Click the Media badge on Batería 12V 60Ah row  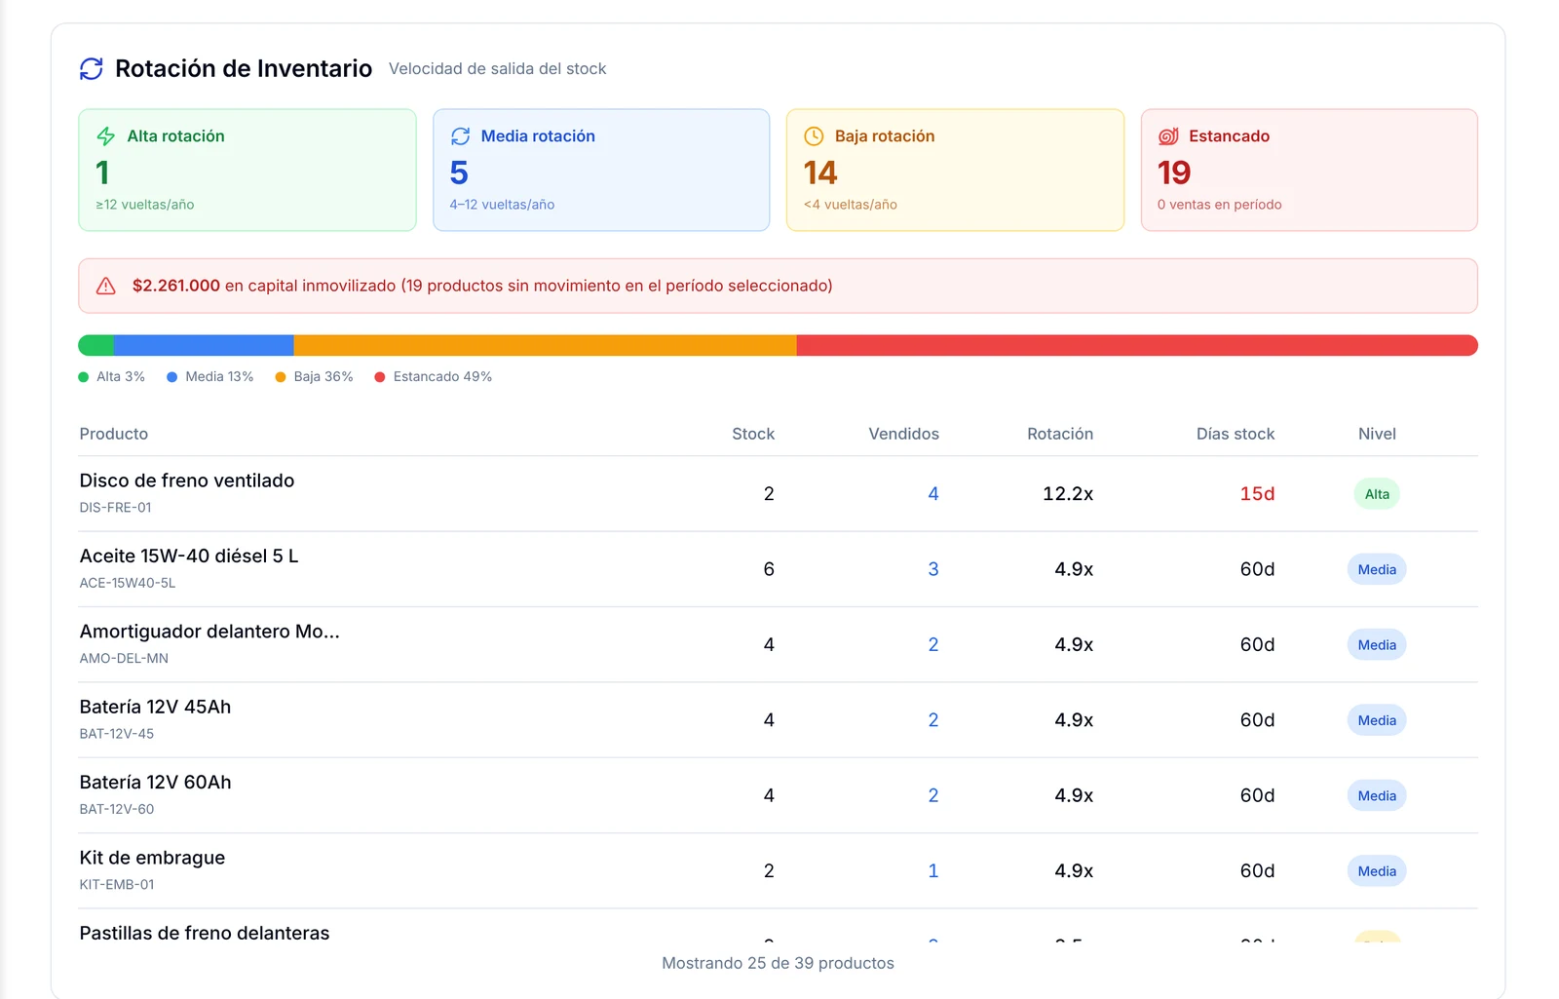point(1377,796)
